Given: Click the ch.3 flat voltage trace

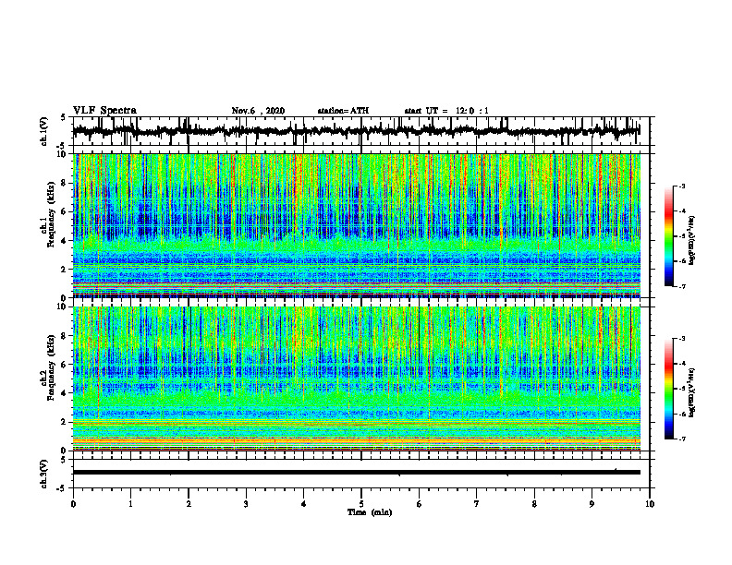Looking at the screenshot, I should tap(356, 473).
